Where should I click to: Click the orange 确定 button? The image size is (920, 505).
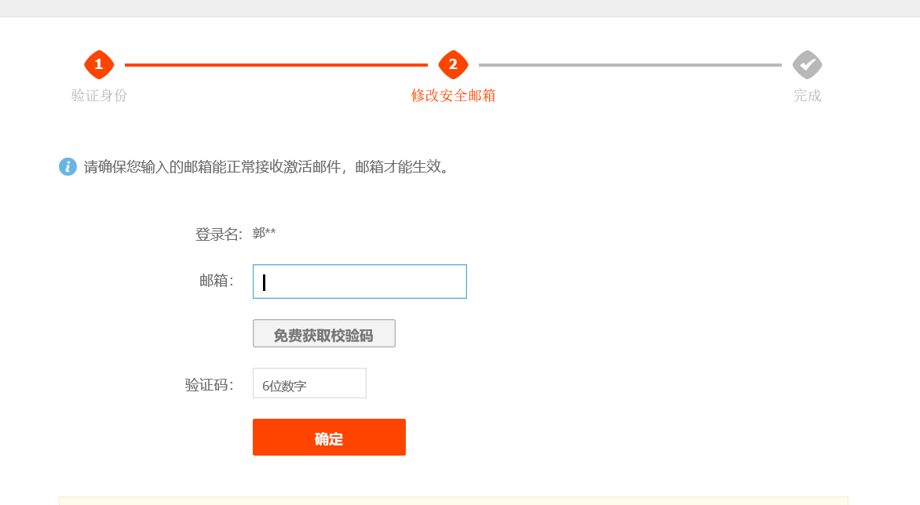pos(329,437)
